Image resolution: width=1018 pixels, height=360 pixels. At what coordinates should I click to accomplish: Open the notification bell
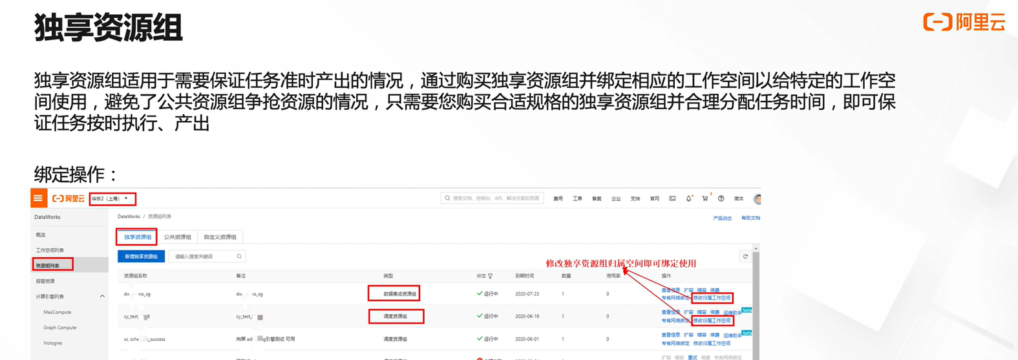688,198
